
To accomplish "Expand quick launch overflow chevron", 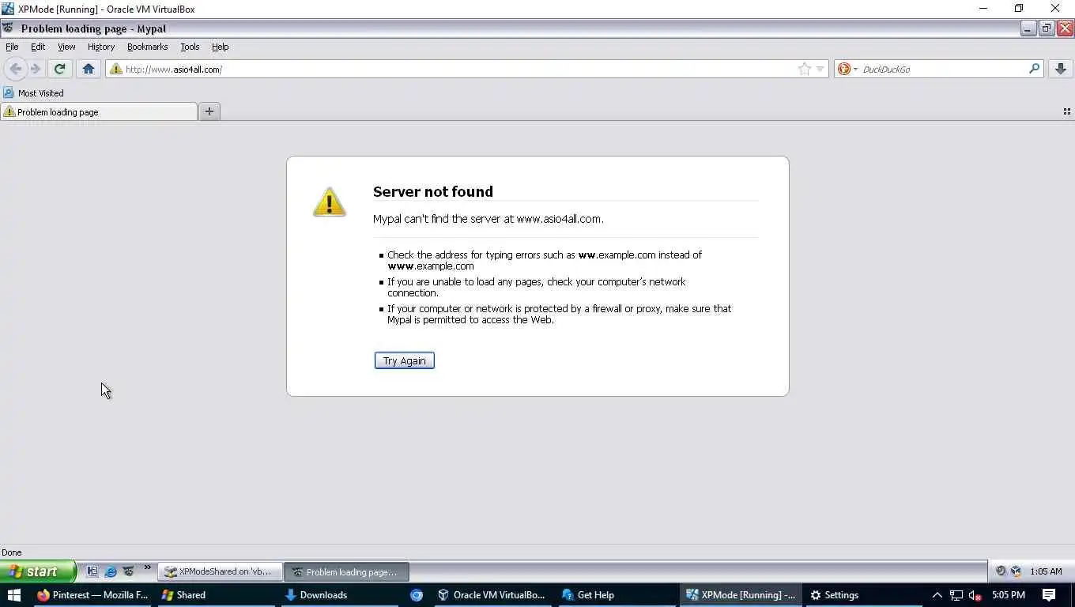I will click(x=147, y=567).
